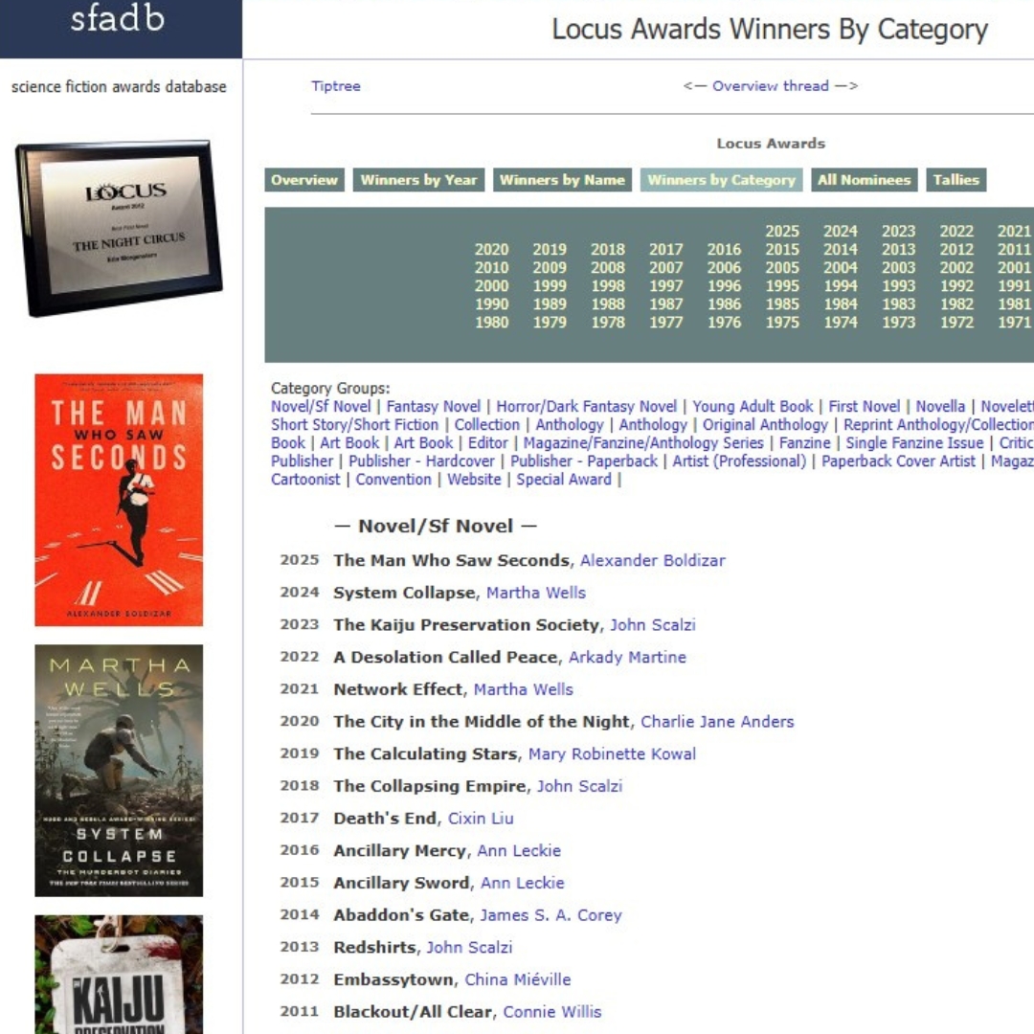
Task: Select year 1999 in year grid
Action: [550, 286]
